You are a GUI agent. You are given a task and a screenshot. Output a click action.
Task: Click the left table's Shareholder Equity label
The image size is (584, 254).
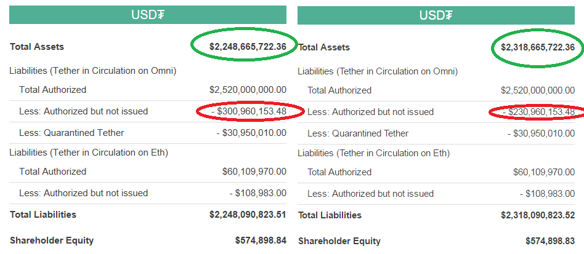(x=52, y=240)
